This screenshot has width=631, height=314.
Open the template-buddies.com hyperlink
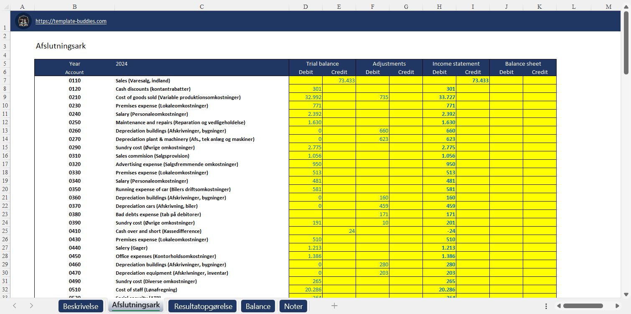pos(71,21)
